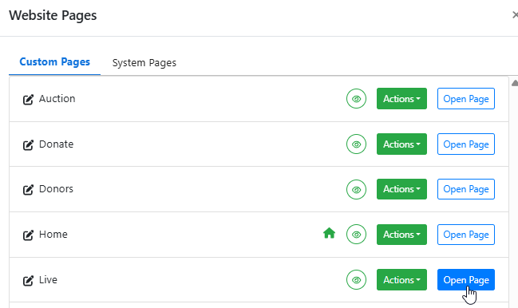Viewport: 518px width, 308px height.
Task: Click the Live page name
Action: [48, 280]
